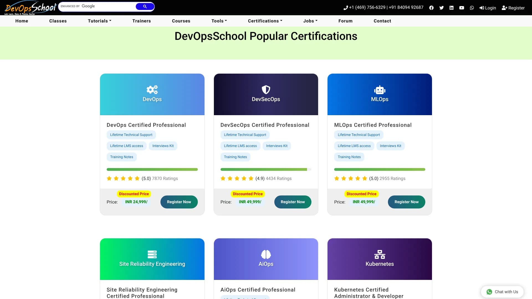Open the Courses menu item
The height and width of the screenshot is (299, 532).
coord(181,21)
